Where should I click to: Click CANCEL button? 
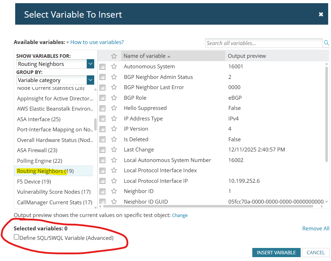pos(315,252)
